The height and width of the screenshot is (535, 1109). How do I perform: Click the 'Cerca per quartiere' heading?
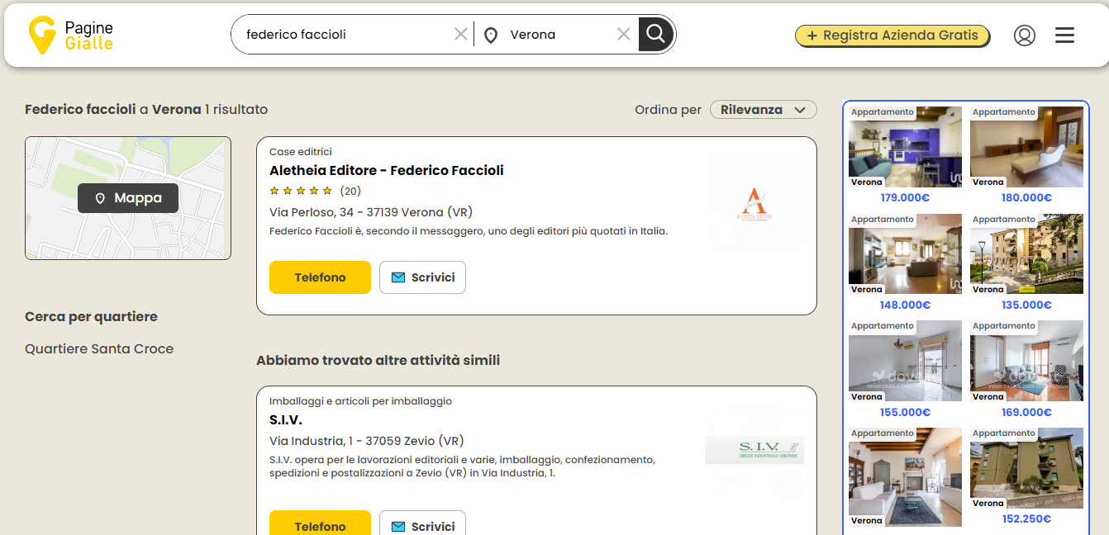[91, 317]
